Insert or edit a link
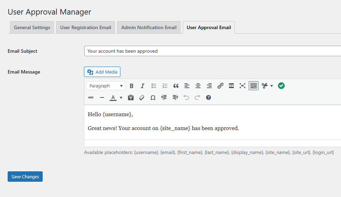 pyautogui.click(x=220, y=86)
